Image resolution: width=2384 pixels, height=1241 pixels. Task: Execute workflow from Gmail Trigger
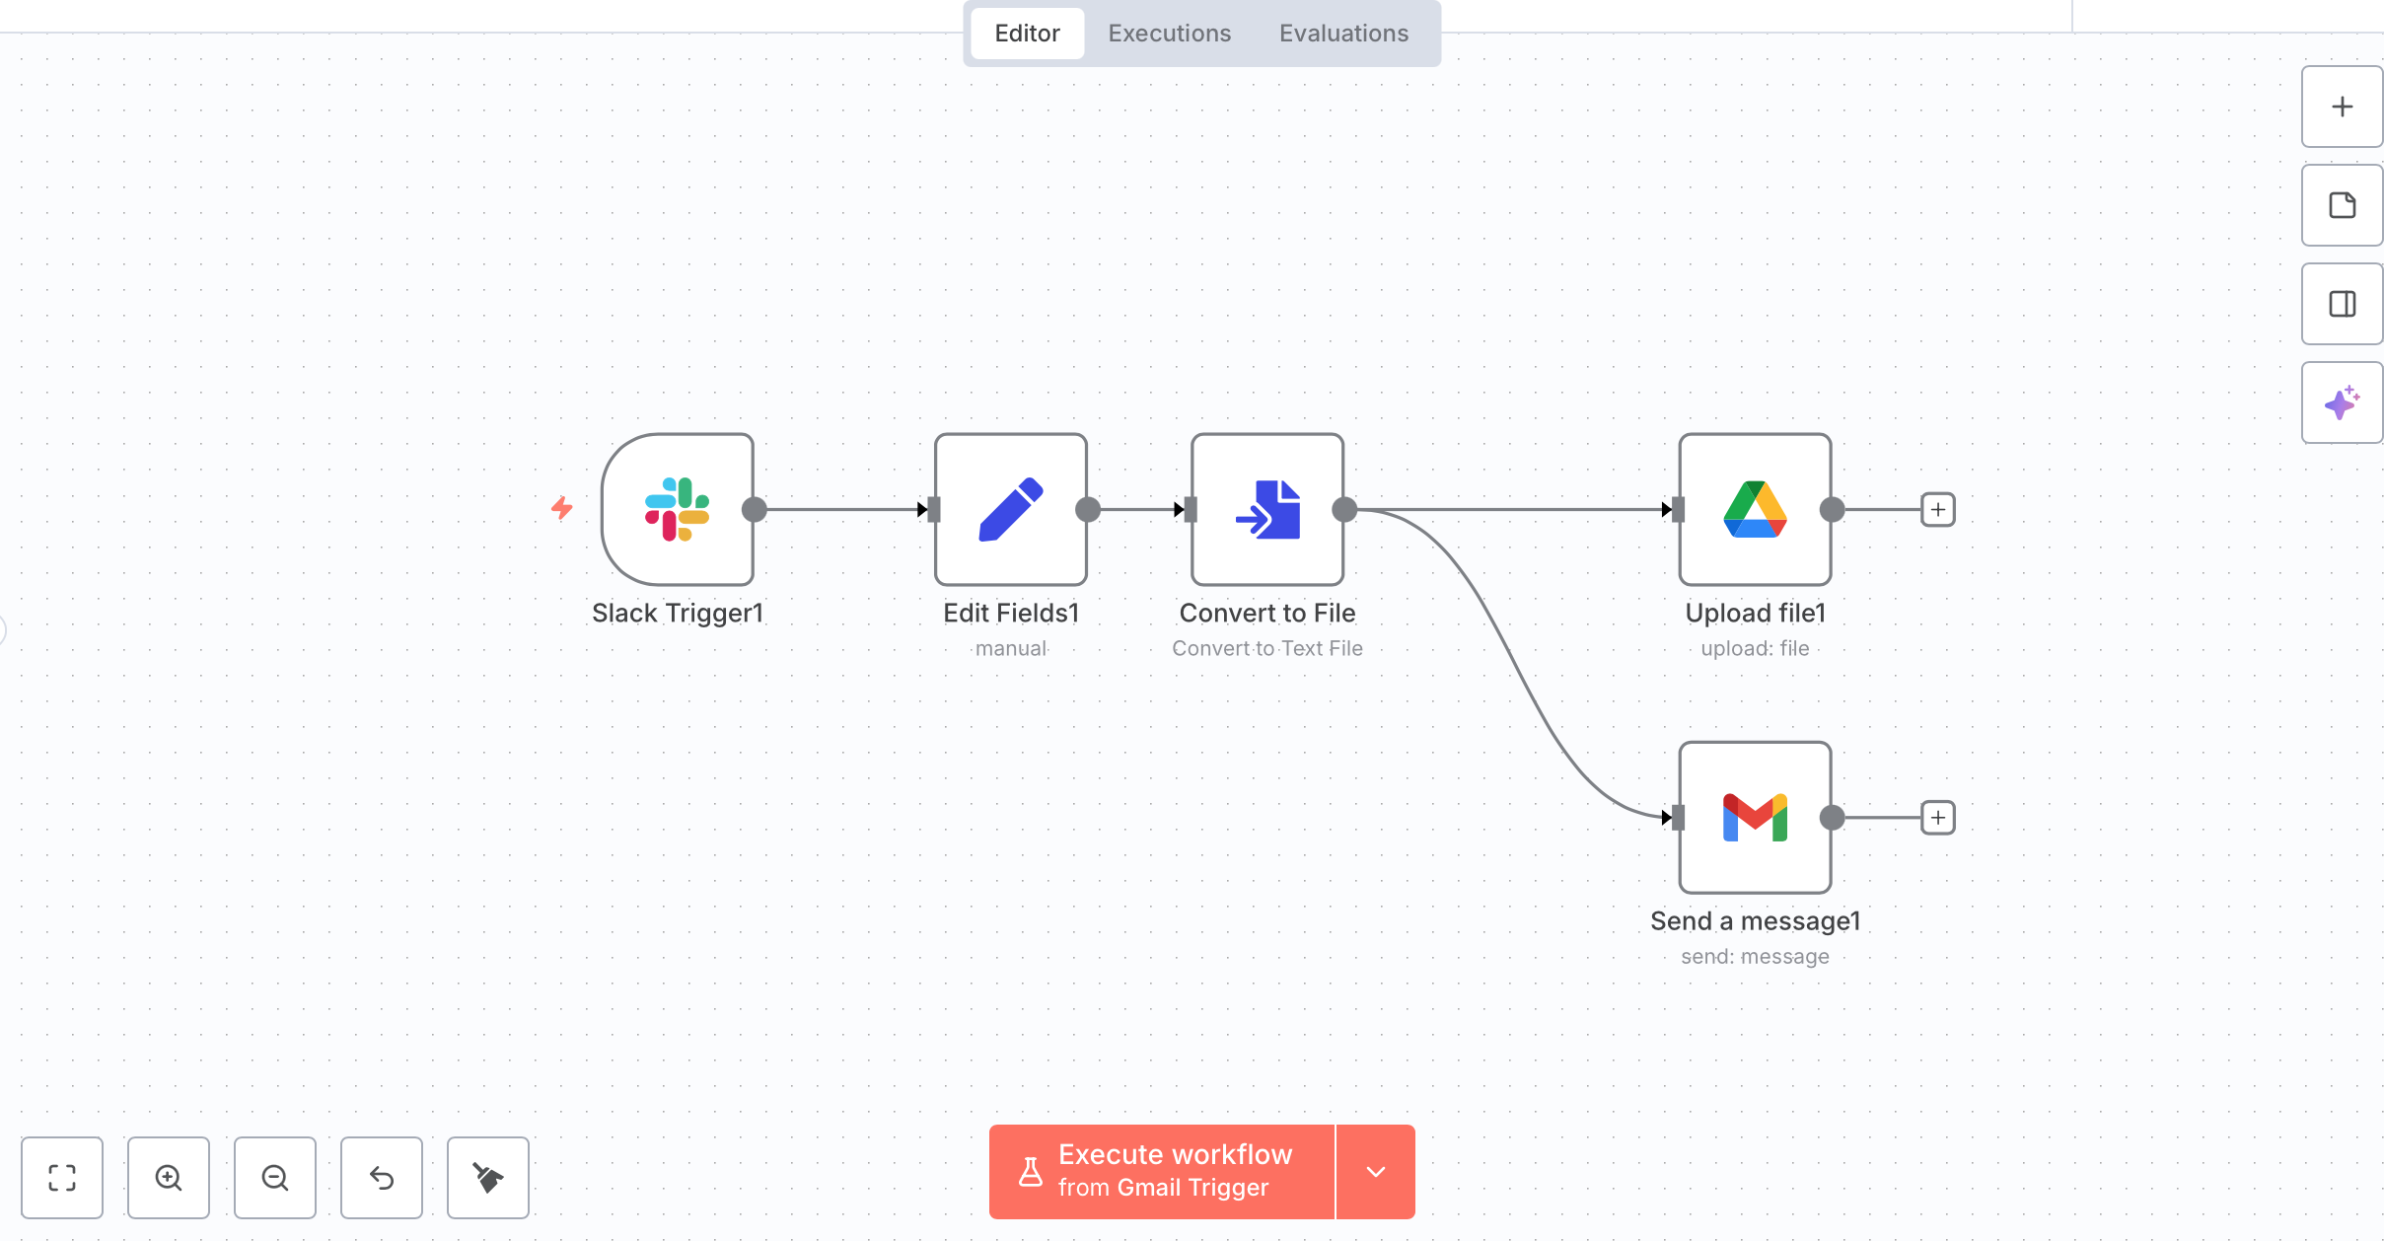click(x=1162, y=1172)
